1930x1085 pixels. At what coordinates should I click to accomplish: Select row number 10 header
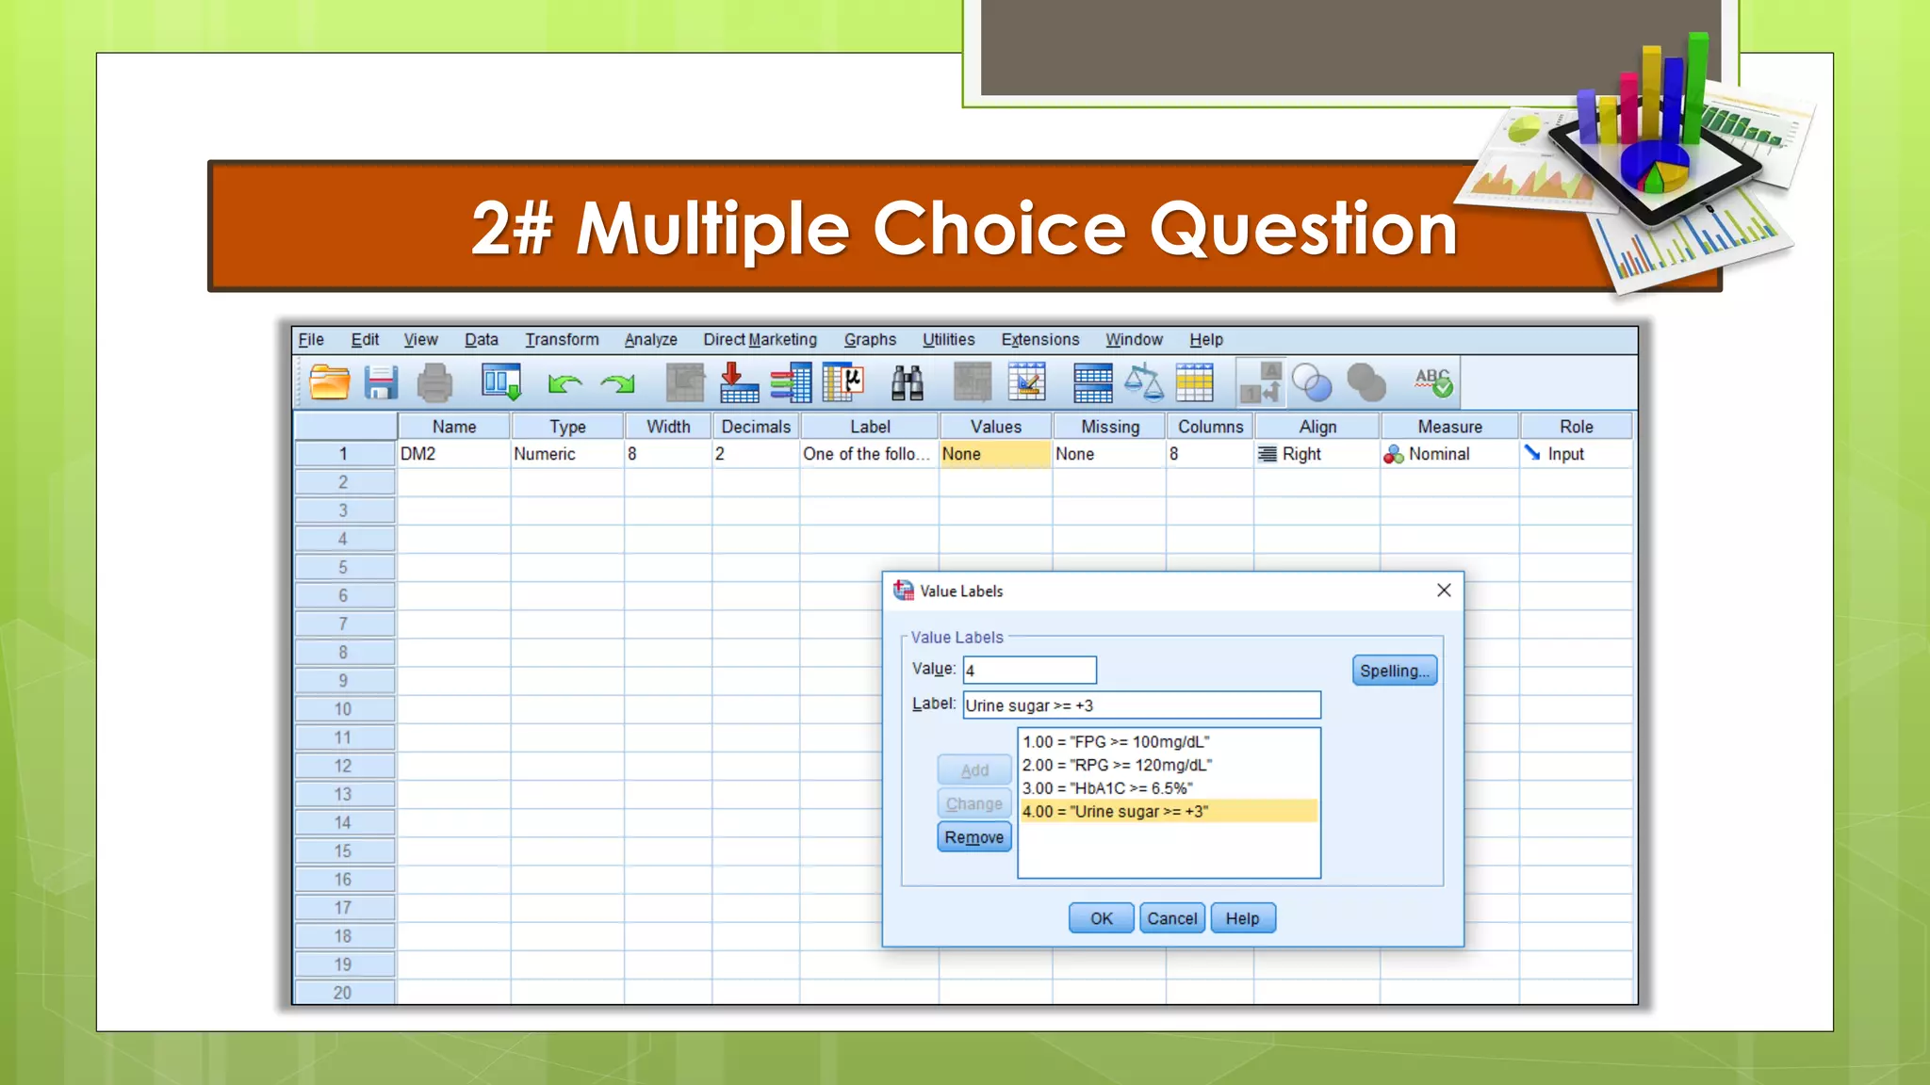344,709
